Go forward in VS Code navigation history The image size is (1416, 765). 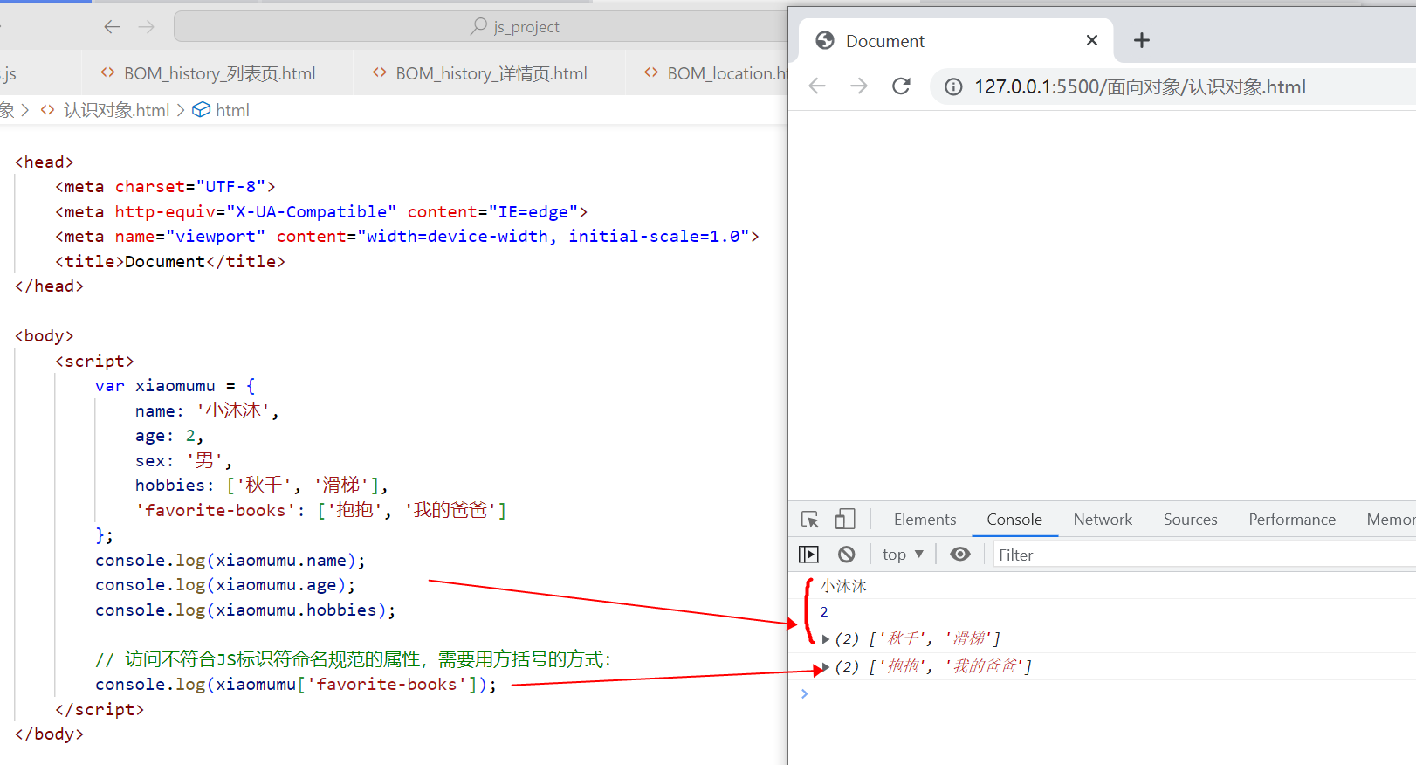[146, 27]
